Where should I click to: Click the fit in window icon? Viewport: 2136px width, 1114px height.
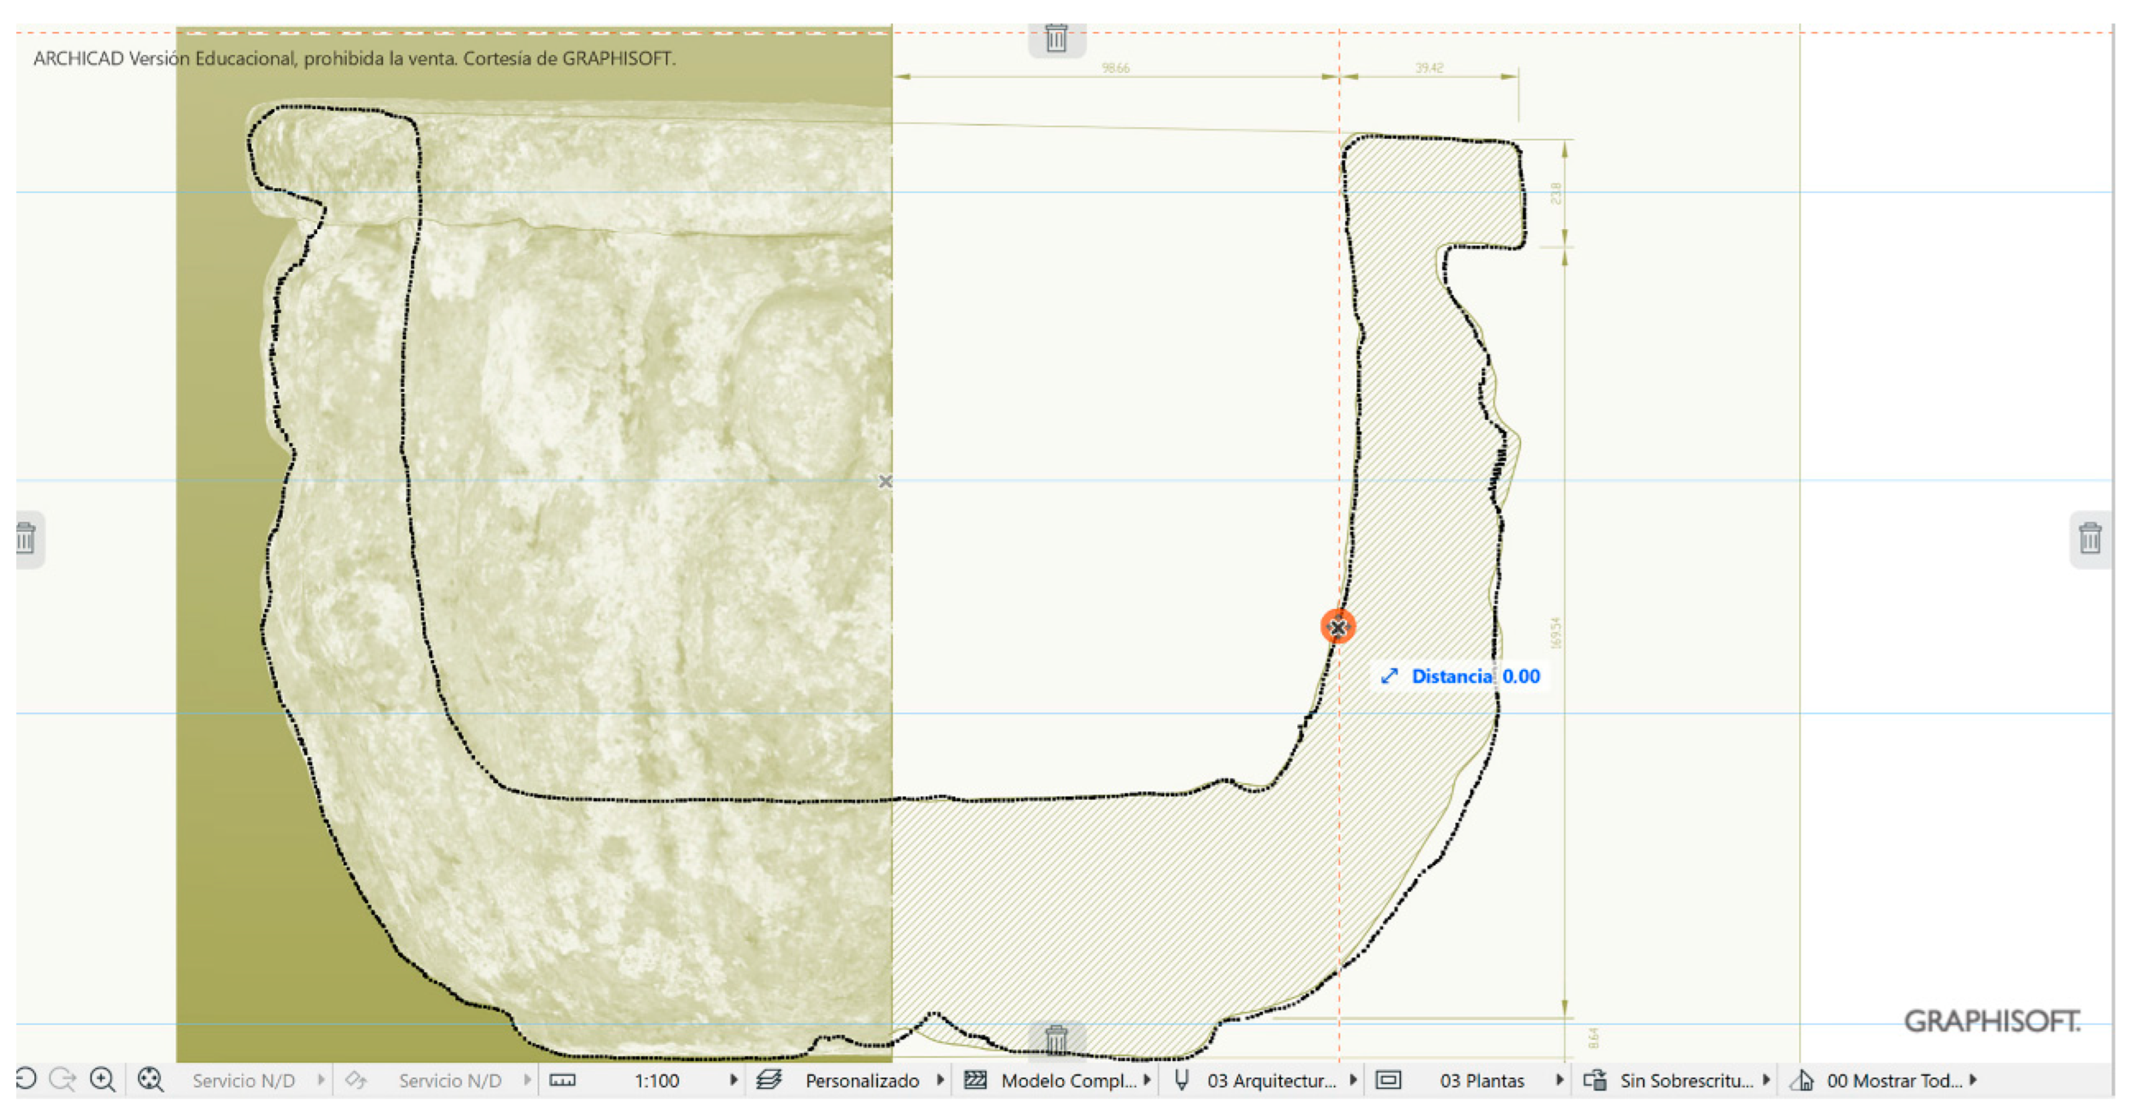pyautogui.click(x=150, y=1080)
